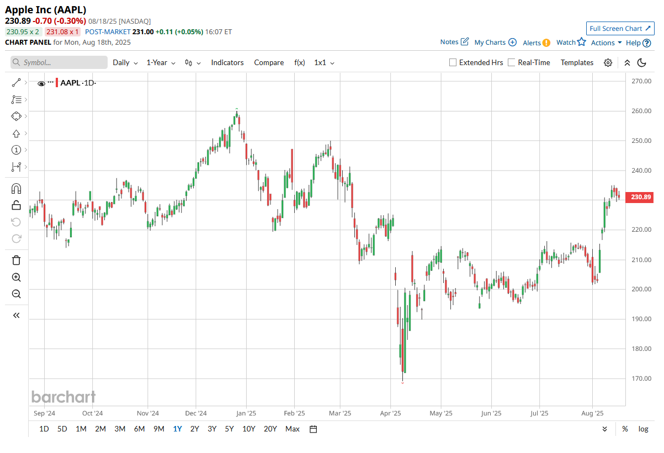Enable the Real-Time checkbox
The width and height of the screenshot is (664, 453).
[x=512, y=63]
